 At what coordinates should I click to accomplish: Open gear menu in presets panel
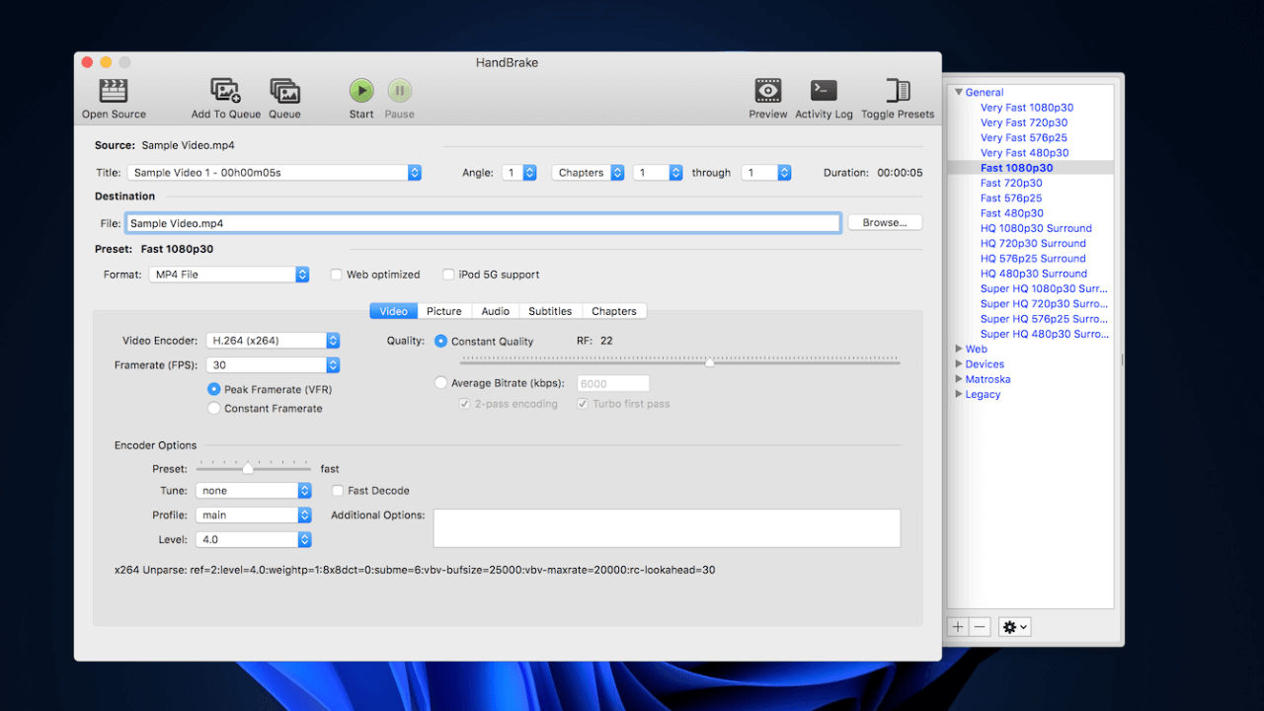(1014, 627)
